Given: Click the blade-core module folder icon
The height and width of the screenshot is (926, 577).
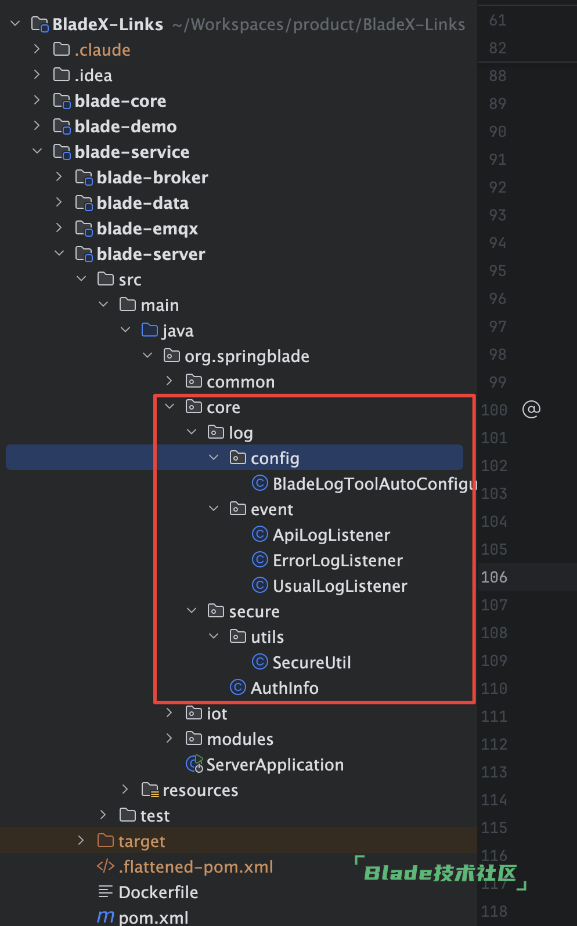Looking at the screenshot, I should pyautogui.click(x=62, y=101).
